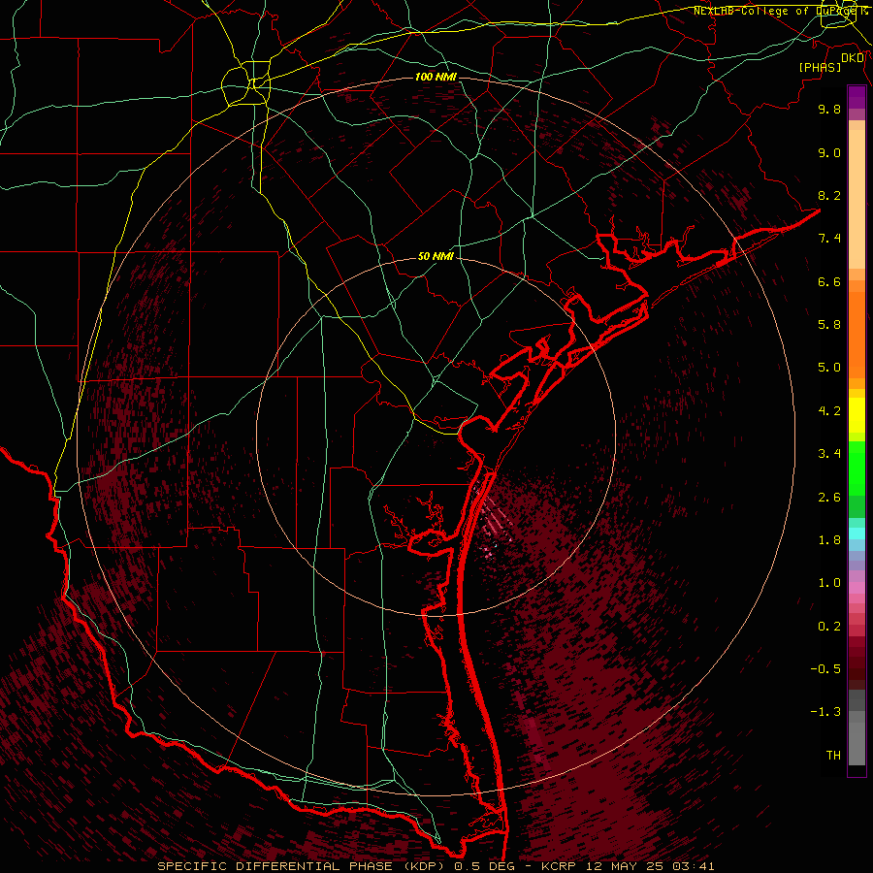Click the 5.8 legend value

click(829, 325)
